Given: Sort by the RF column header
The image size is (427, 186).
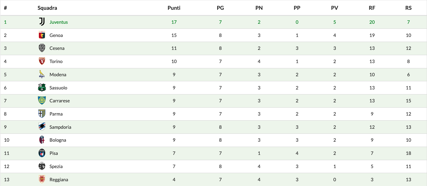Looking at the screenshot, I should point(372,8).
